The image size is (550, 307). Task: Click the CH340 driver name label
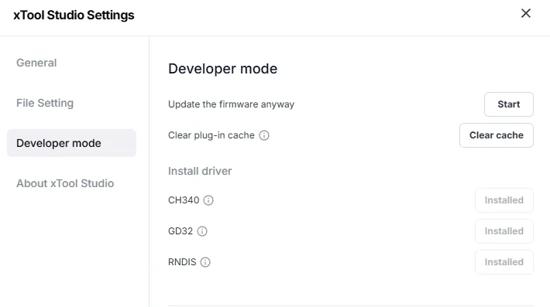(184, 200)
